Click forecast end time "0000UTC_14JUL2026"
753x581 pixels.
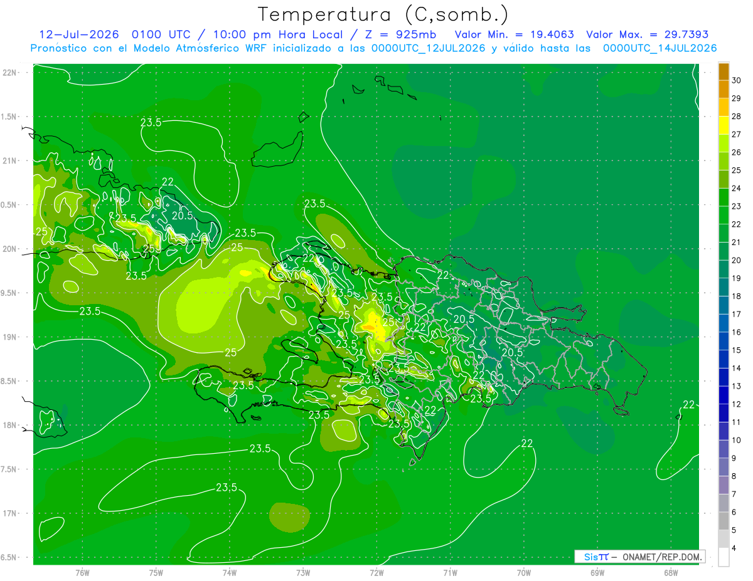(x=660, y=48)
